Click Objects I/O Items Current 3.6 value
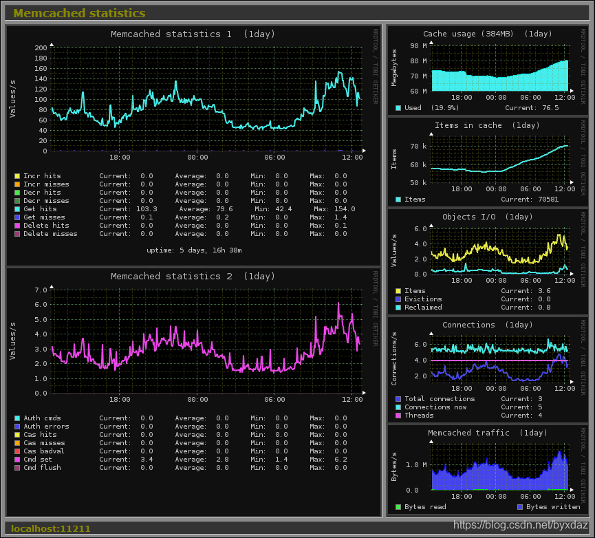Image resolution: width=595 pixels, height=538 pixels. [544, 291]
